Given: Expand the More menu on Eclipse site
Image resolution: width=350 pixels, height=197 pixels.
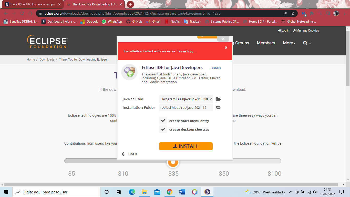Looking at the screenshot, I should pos(289,43).
